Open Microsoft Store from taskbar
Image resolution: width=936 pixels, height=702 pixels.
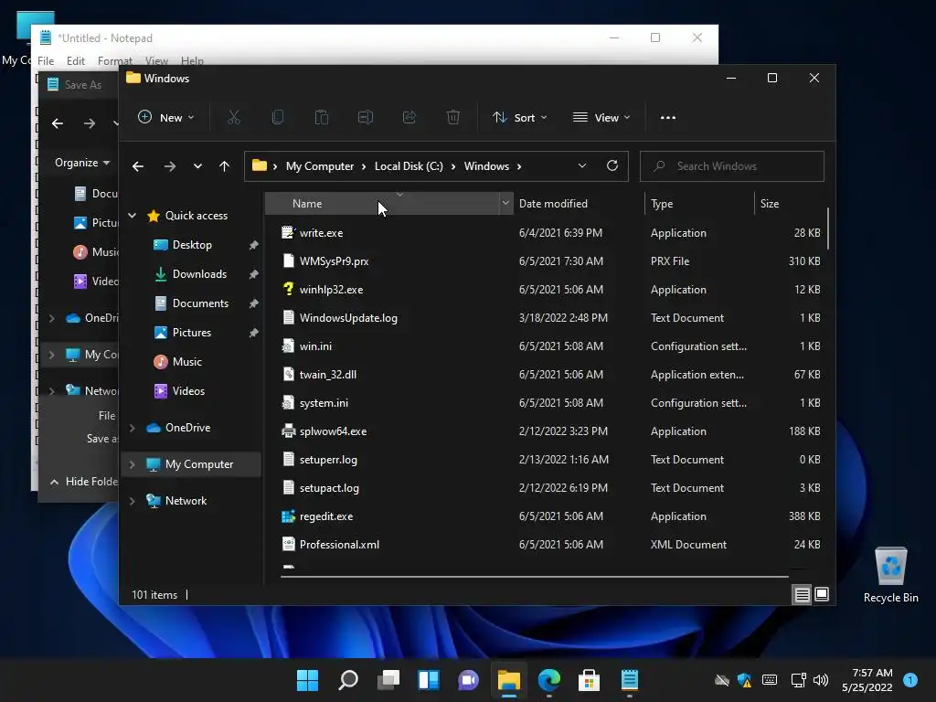[x=590, y=680]
